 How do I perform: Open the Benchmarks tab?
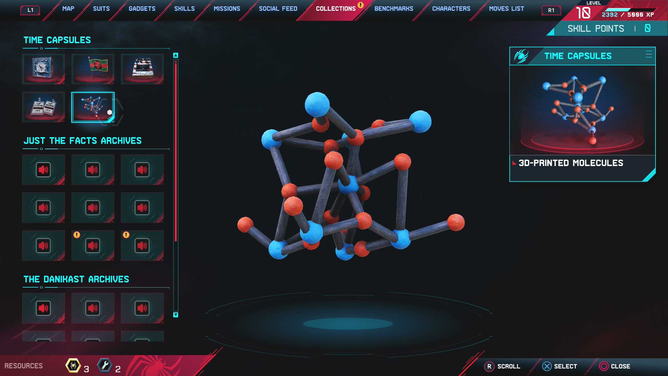394,9
